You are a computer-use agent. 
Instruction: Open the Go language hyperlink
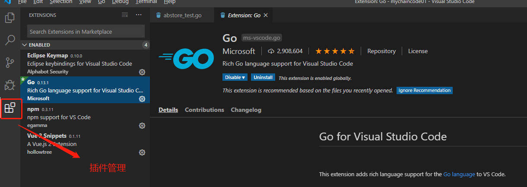tap(459, 174)
